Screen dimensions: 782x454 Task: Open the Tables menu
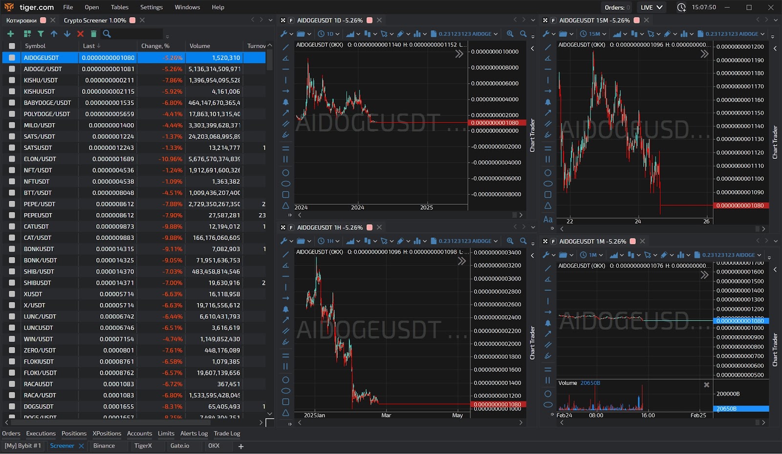pyautogui.click(x=119, y=7)
